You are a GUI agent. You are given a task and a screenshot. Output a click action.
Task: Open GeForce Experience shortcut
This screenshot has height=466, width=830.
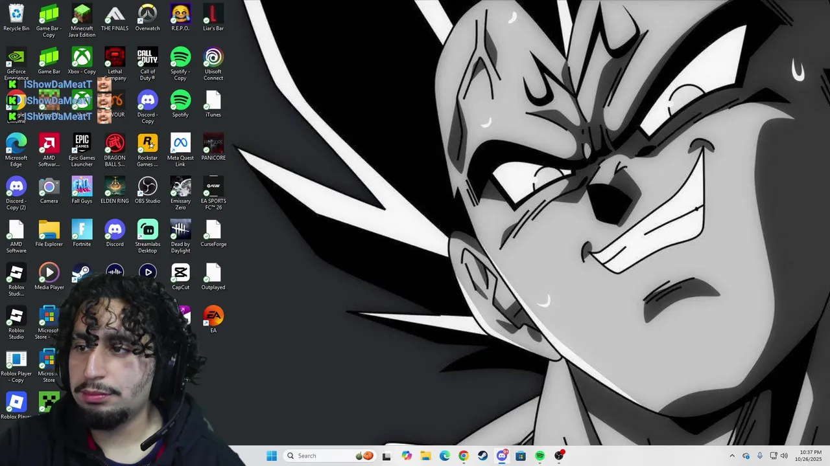pyautogui.click(x=16, y=63)
